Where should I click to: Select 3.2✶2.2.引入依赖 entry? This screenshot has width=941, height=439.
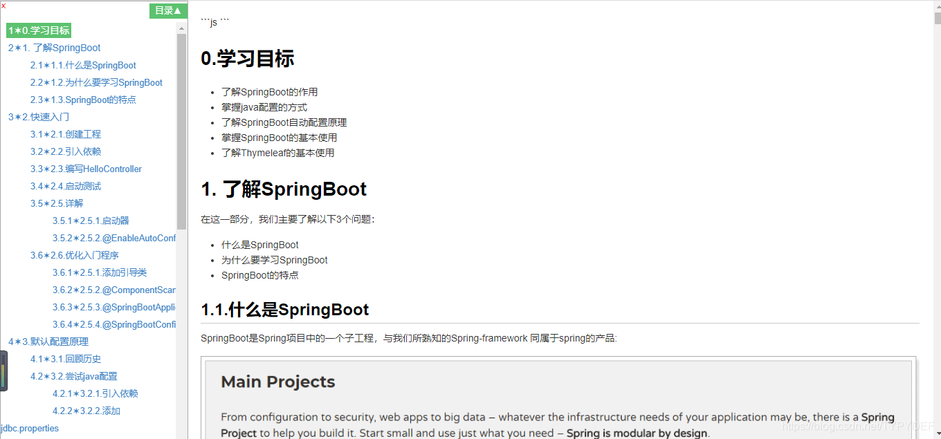pyautogui.click(x=66, y=151)
